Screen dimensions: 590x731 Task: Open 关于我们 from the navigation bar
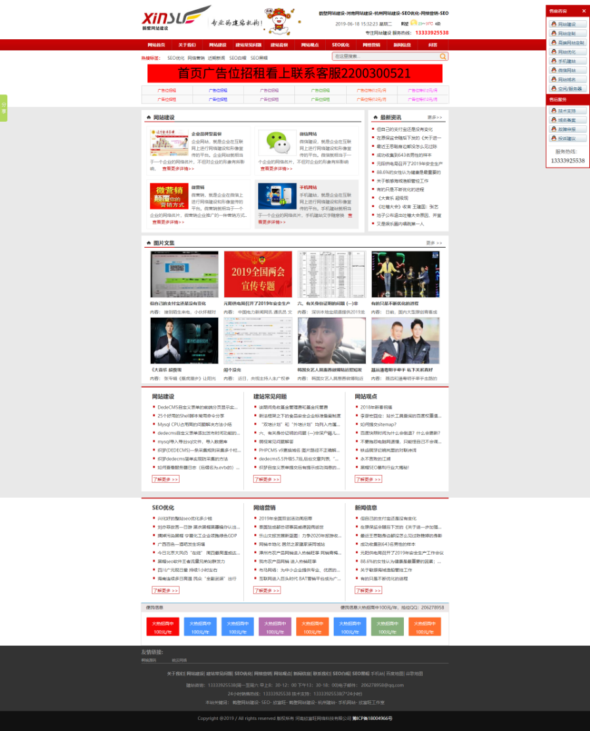point(187,45)
